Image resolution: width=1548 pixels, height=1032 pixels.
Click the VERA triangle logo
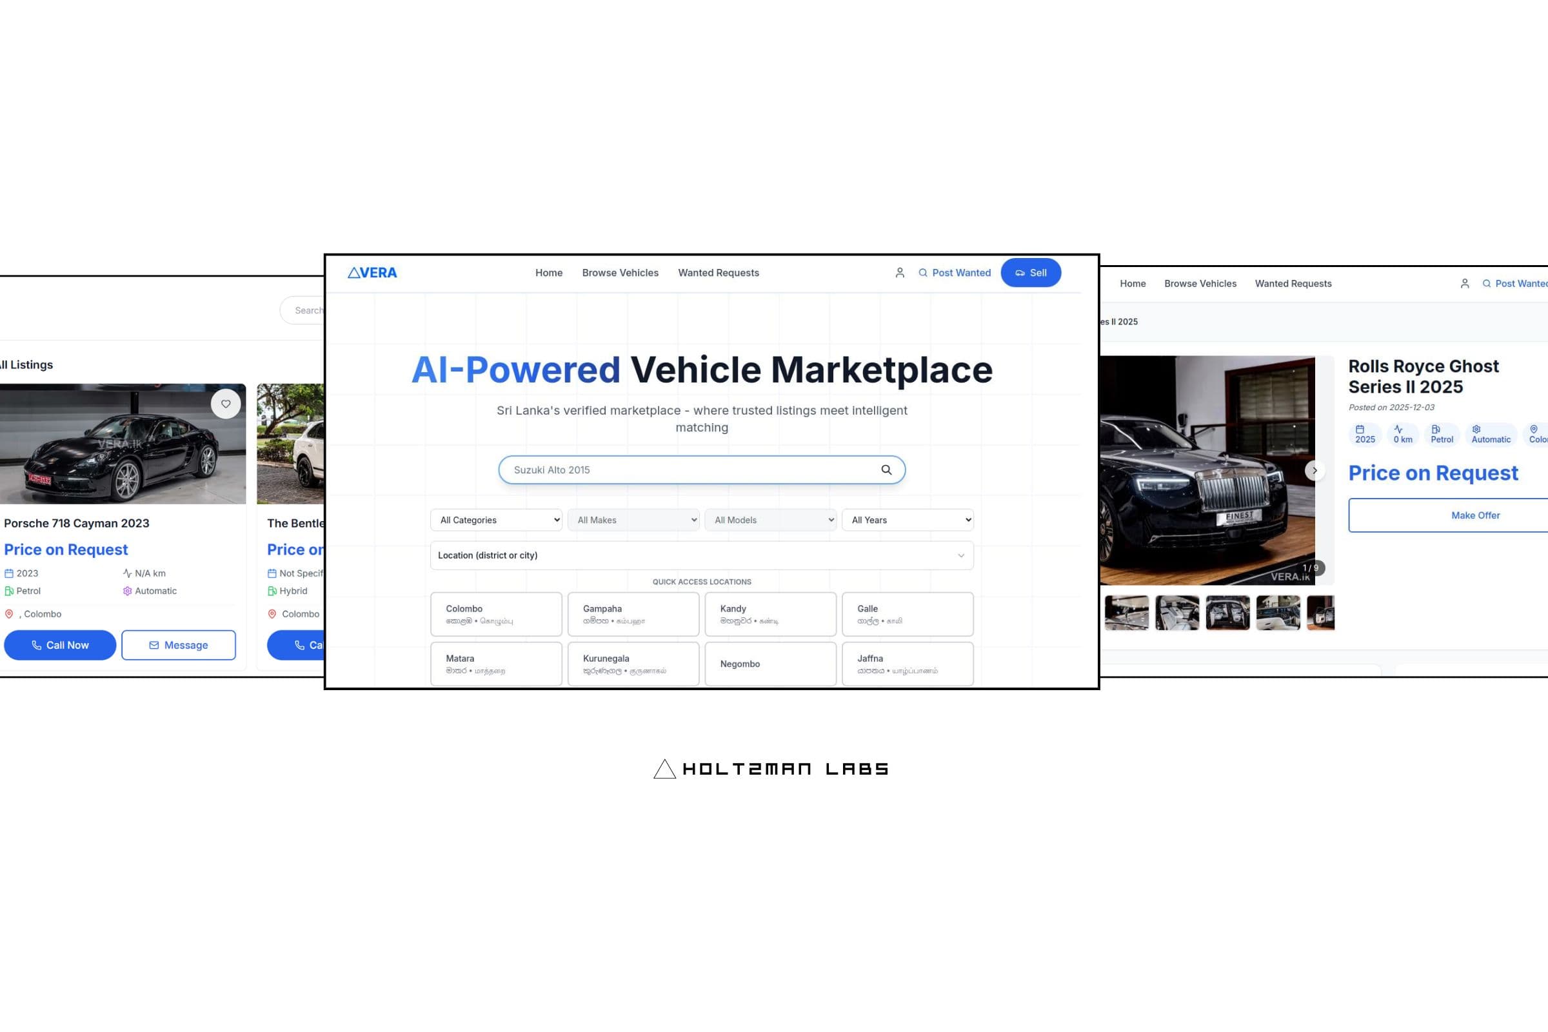[355, 272]
